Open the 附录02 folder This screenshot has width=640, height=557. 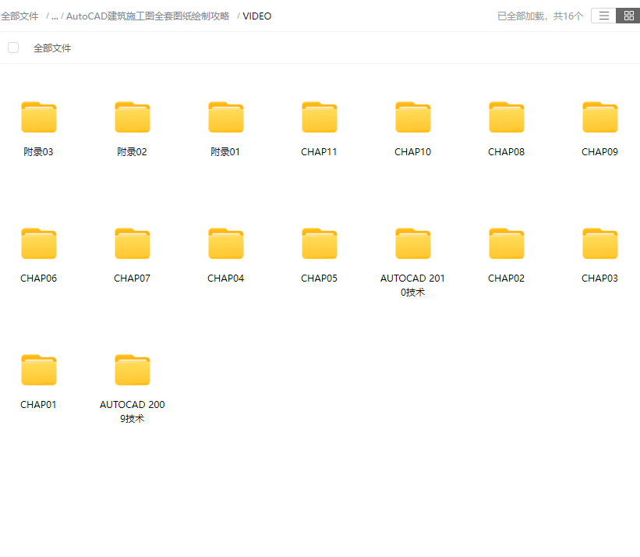click(x=132, y=117)
